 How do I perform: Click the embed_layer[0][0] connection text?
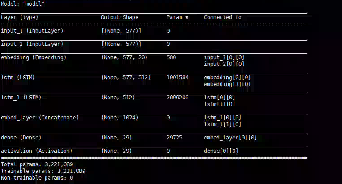pos(230,138)
